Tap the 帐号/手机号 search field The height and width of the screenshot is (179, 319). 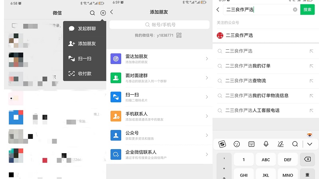click(x=159, y=25)
